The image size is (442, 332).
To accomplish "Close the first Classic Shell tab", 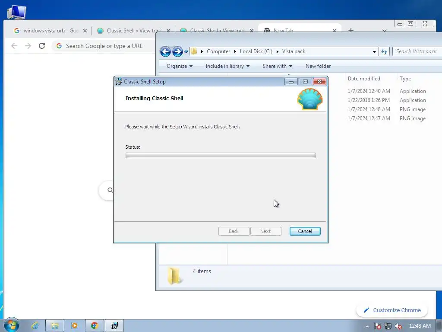I will pyautogui.click(x=168, y=31).
